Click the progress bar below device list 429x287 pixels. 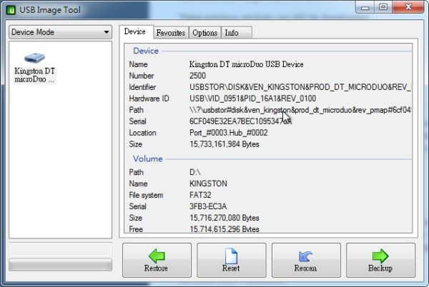(x=60, y=265)
